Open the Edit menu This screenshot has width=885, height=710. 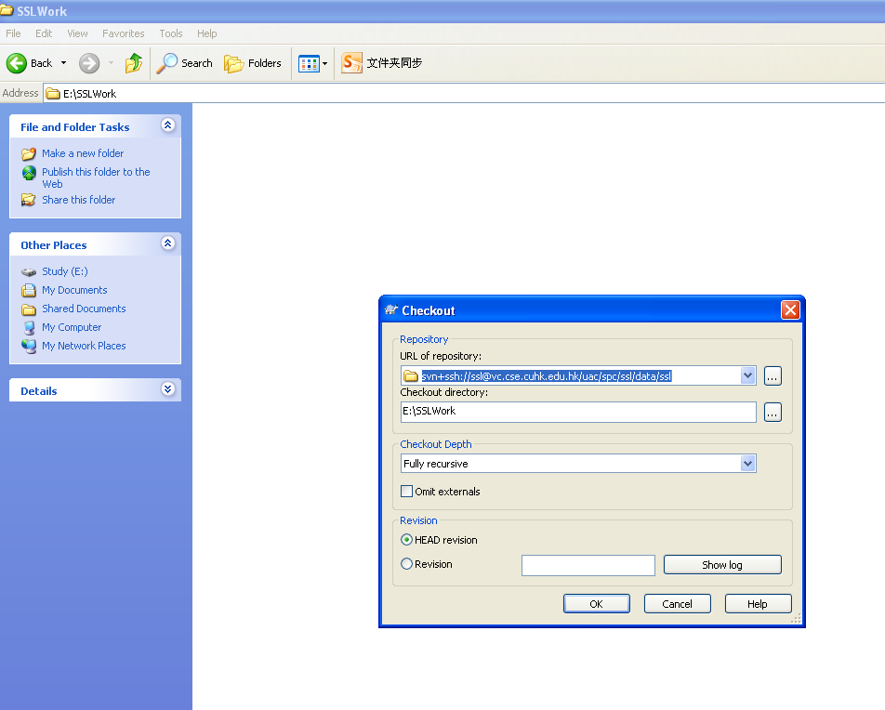[x=44, y=33]
